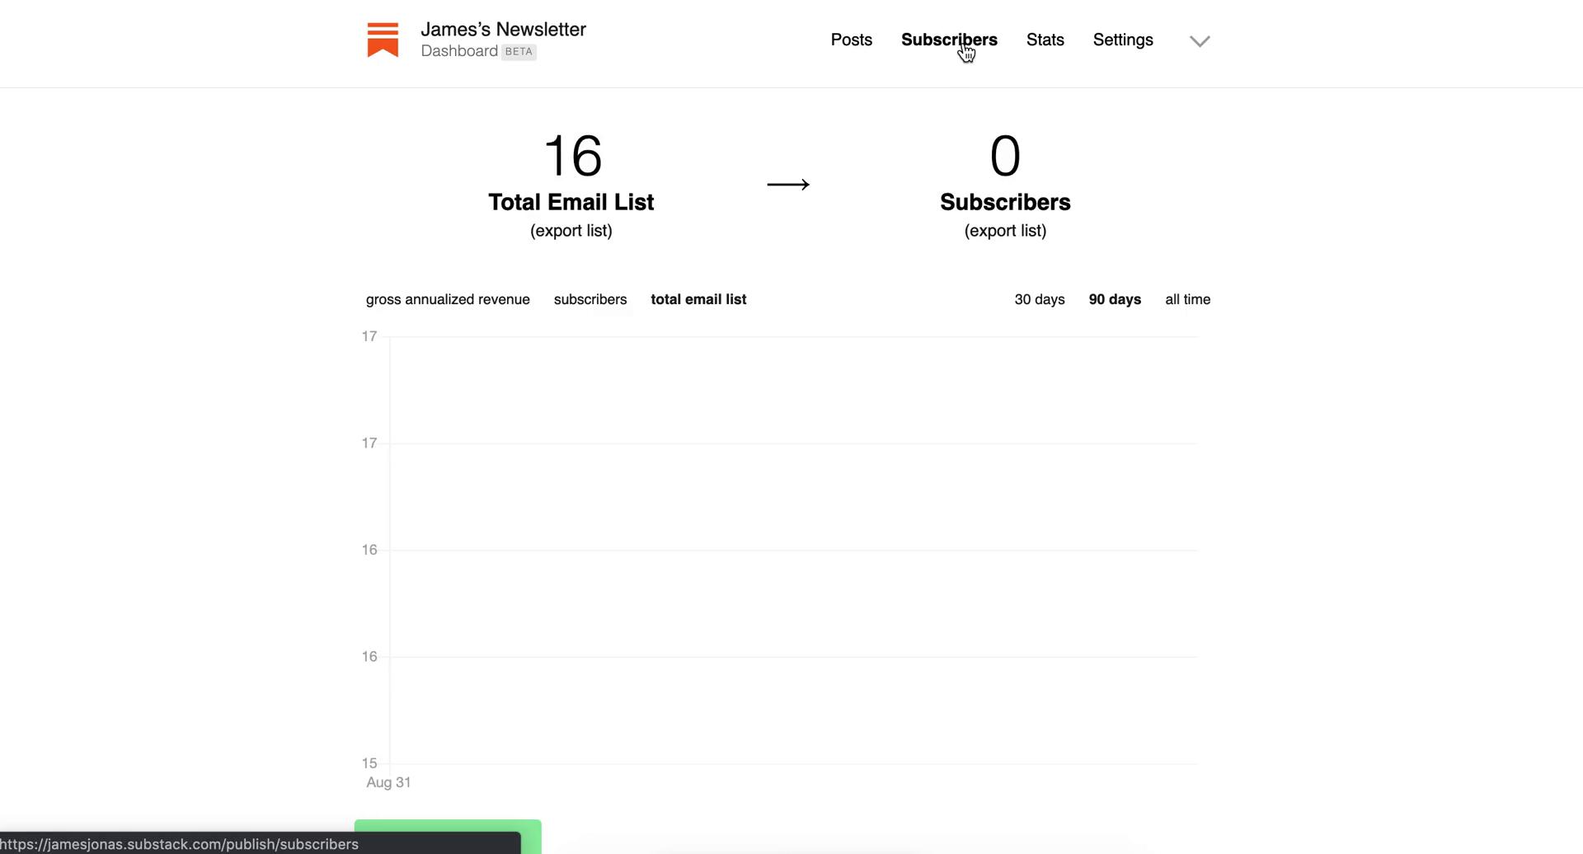1583x854 pixels.
Task: Open the Posts tab
Action: pos(851,40)
